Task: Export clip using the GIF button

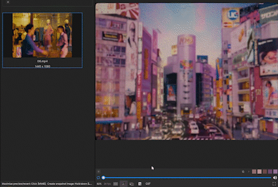Action: (x=148, y=184)
